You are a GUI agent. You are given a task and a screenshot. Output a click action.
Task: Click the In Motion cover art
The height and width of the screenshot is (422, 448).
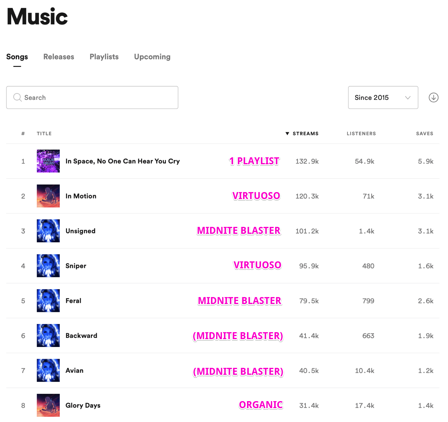coord(48,196)
